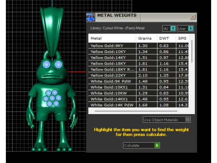Select the Yellow Gold:22KY row

[138, 75]
